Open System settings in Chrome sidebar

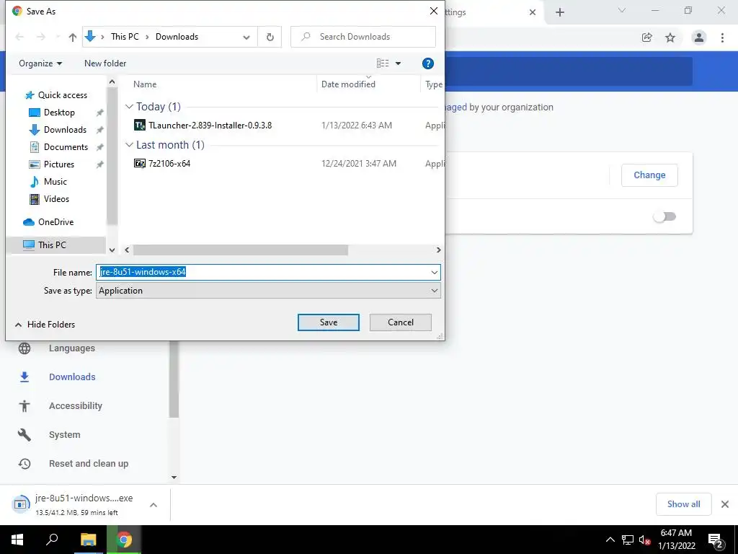tap(64, 435)
